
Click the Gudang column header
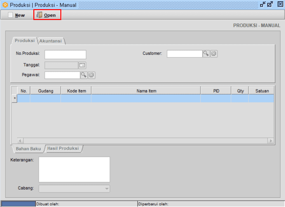[45, 91]
